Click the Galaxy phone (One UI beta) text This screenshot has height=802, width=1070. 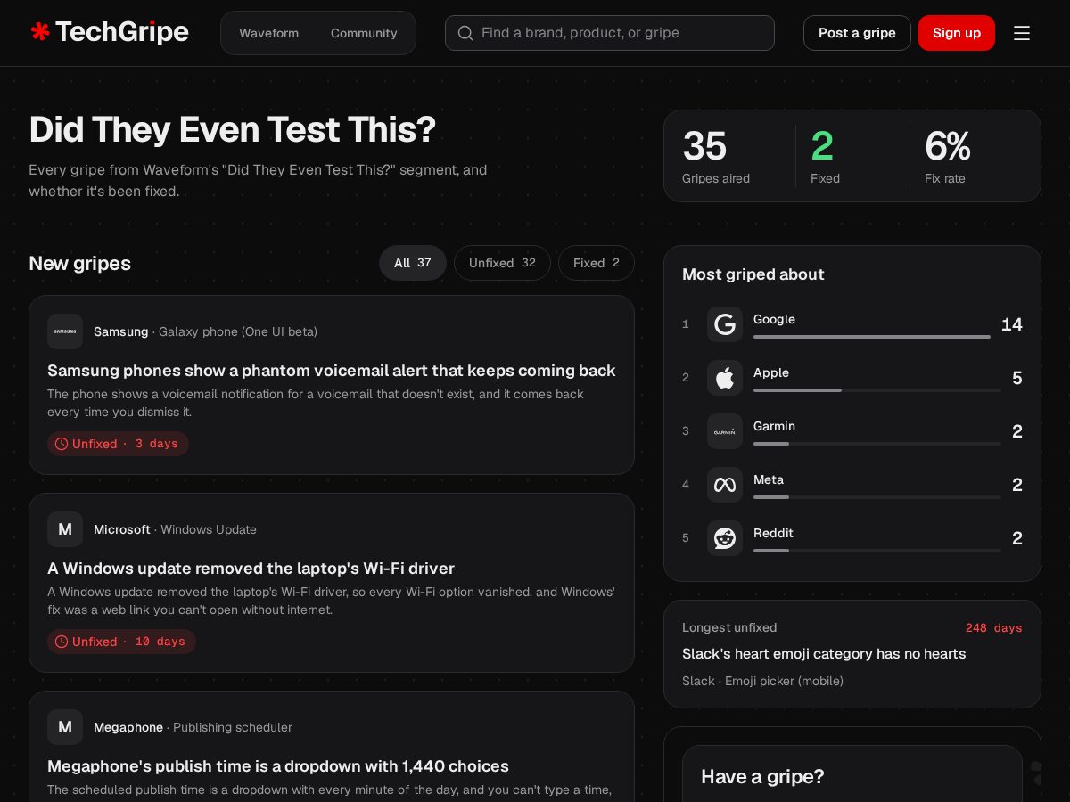[238, 331]
